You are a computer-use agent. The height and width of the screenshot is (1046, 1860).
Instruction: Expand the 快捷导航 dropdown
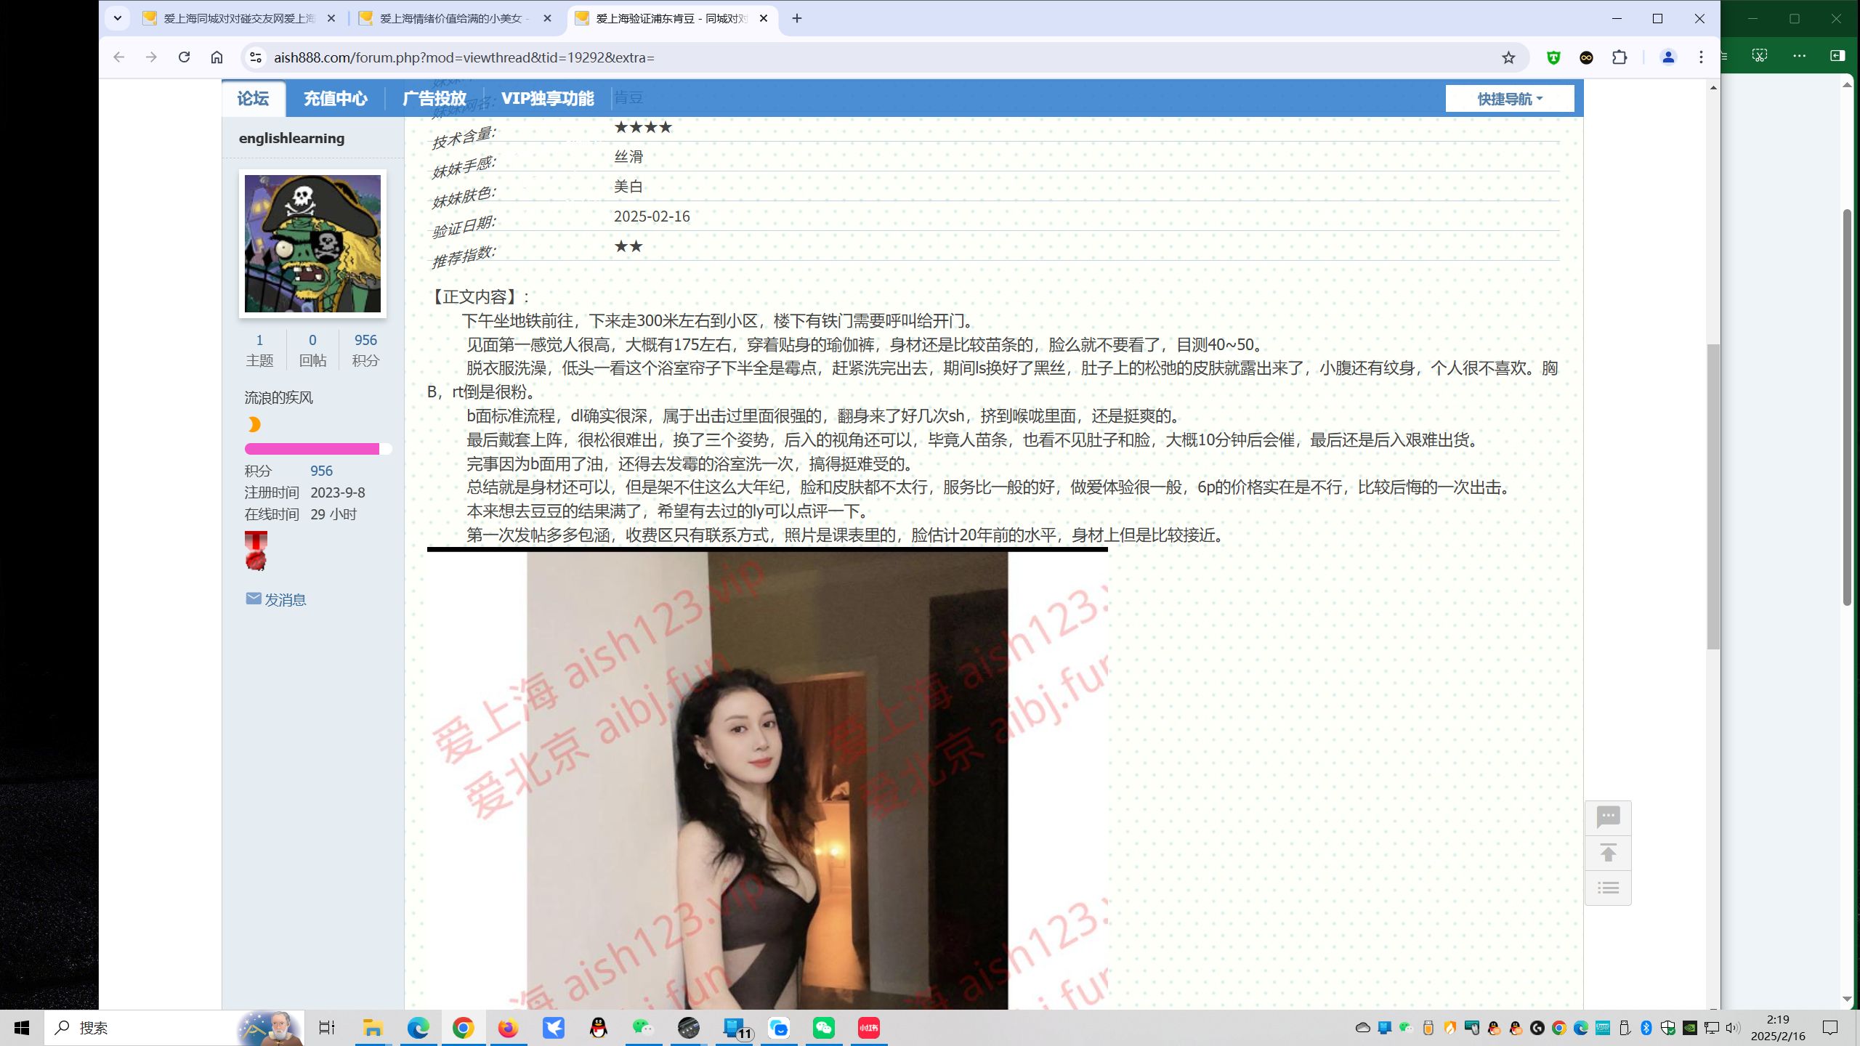point(1509,99)
